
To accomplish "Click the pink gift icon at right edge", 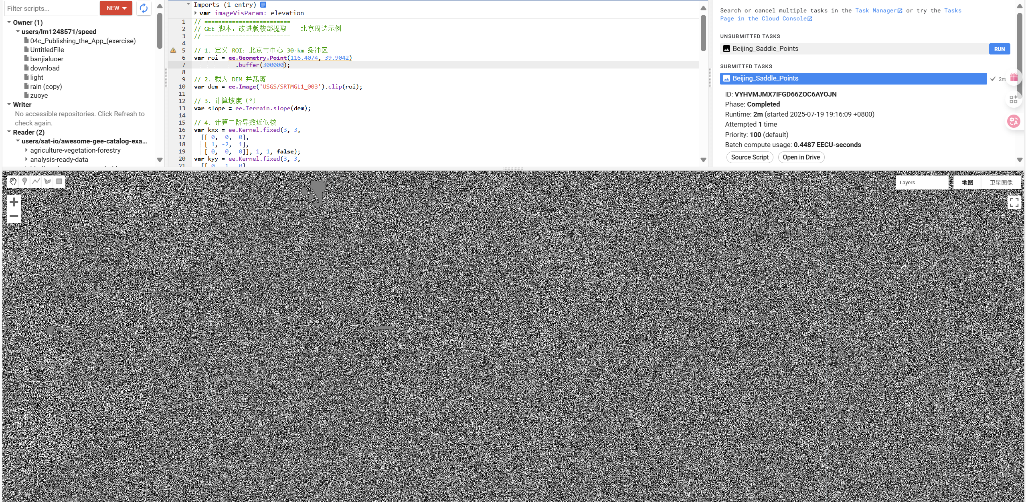I will click(1014, 77).
